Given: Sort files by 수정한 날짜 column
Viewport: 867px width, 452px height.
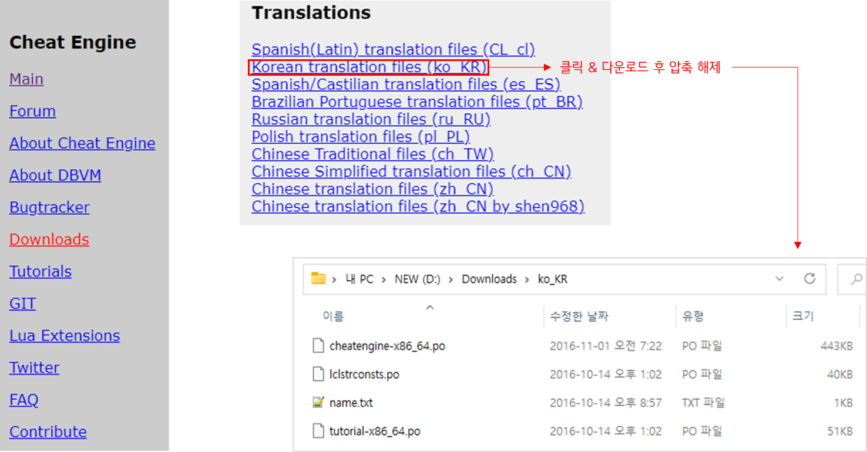Looking at the screenshot, I should 579,316.
